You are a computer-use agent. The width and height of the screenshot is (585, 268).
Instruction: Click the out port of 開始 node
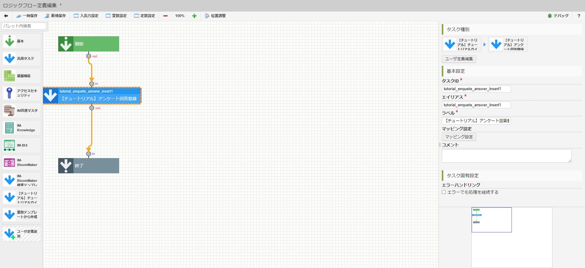pyautogui.click(x=89, y=56)
